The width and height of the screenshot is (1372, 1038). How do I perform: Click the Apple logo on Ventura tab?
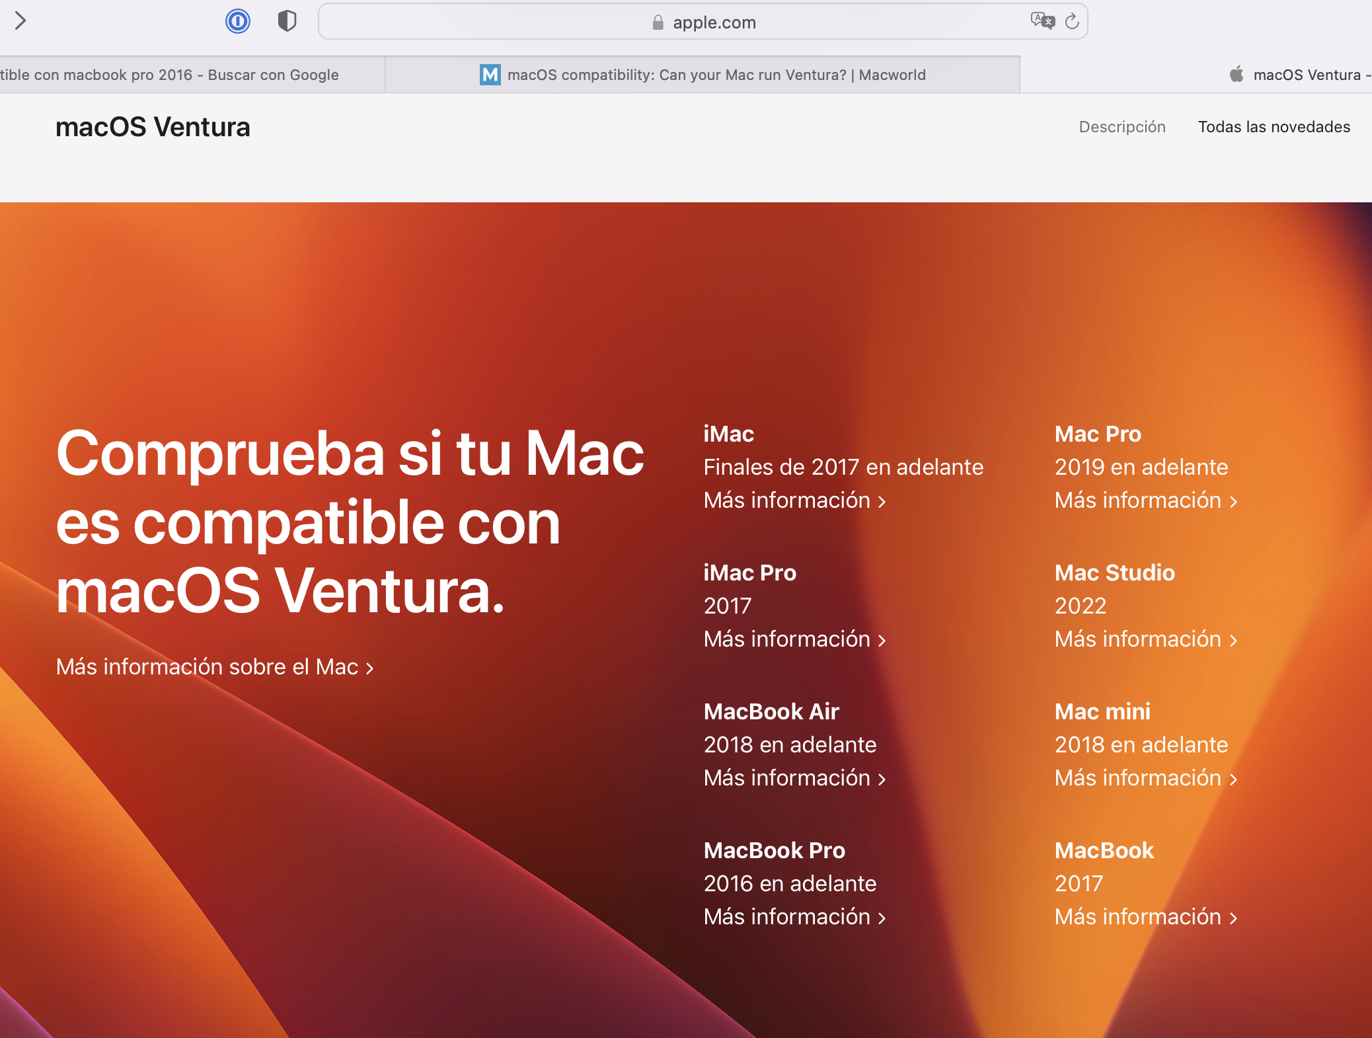point(1237,74)
